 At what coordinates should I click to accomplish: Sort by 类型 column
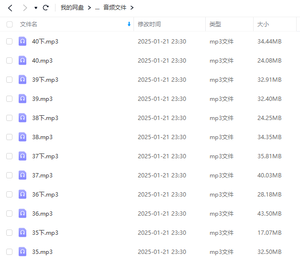click(215, 24)
